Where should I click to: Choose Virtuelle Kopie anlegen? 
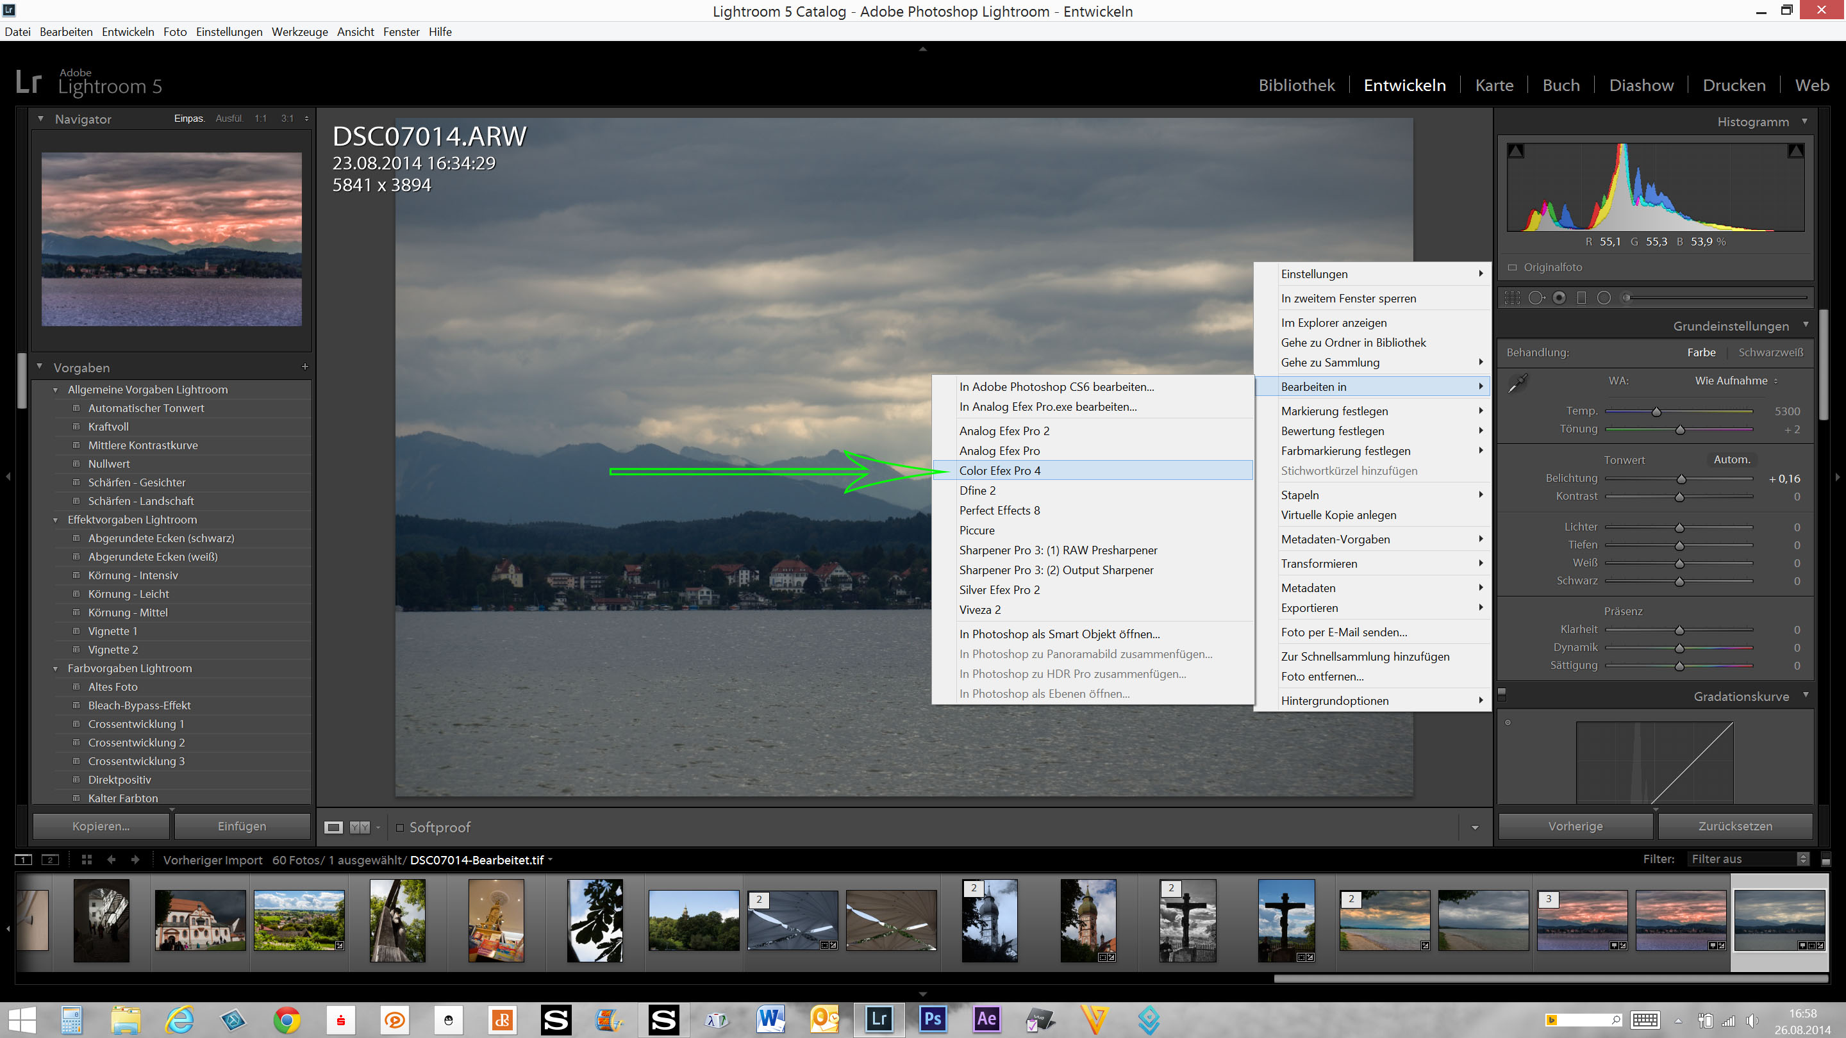coord(1372,515)
